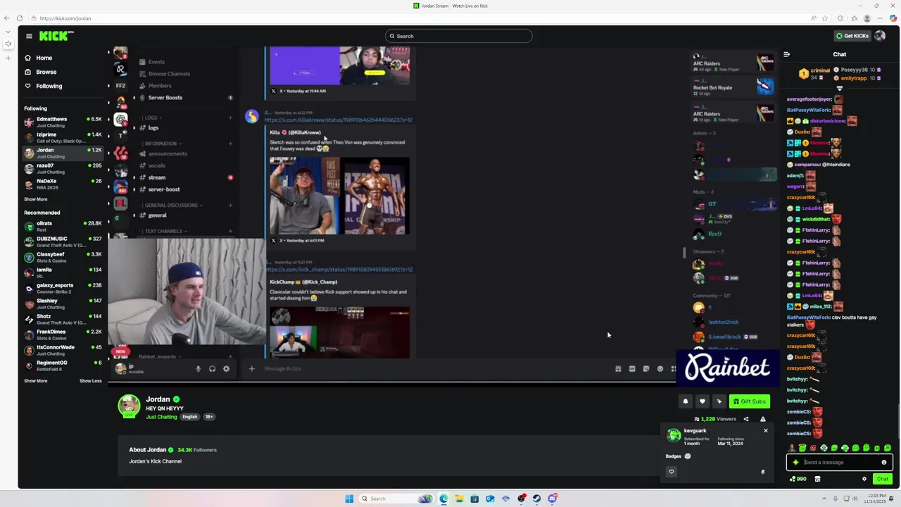Focus the Kick search box
The width and height of the screenshot is (901, 507).
(x=458, y=36)
